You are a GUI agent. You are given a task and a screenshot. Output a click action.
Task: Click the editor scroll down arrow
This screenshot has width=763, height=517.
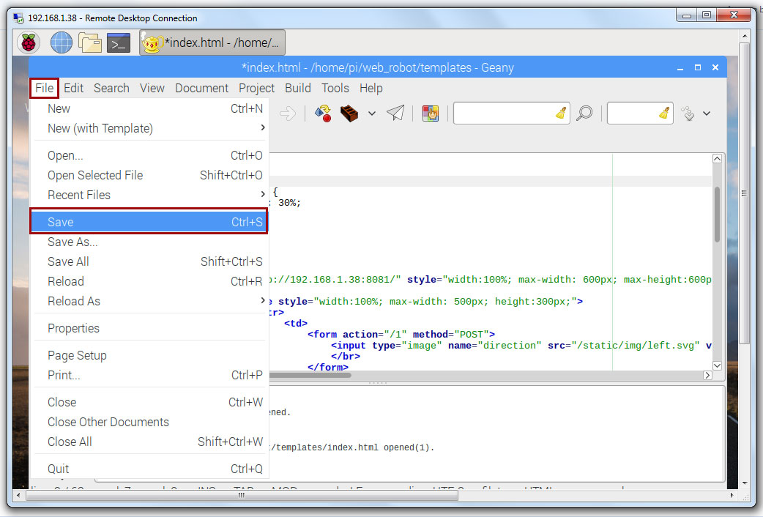pyautogui.click(x=717, y=365)
